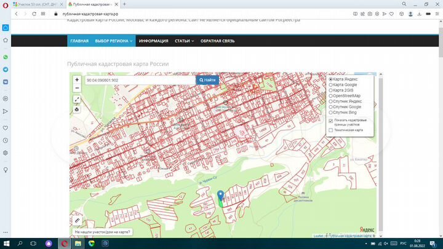Toggle cadastral boundaries checkbox

pos(331,121)
